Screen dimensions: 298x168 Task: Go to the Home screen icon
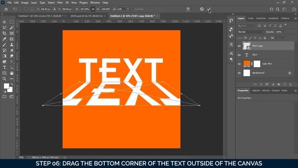pos(6,9)
